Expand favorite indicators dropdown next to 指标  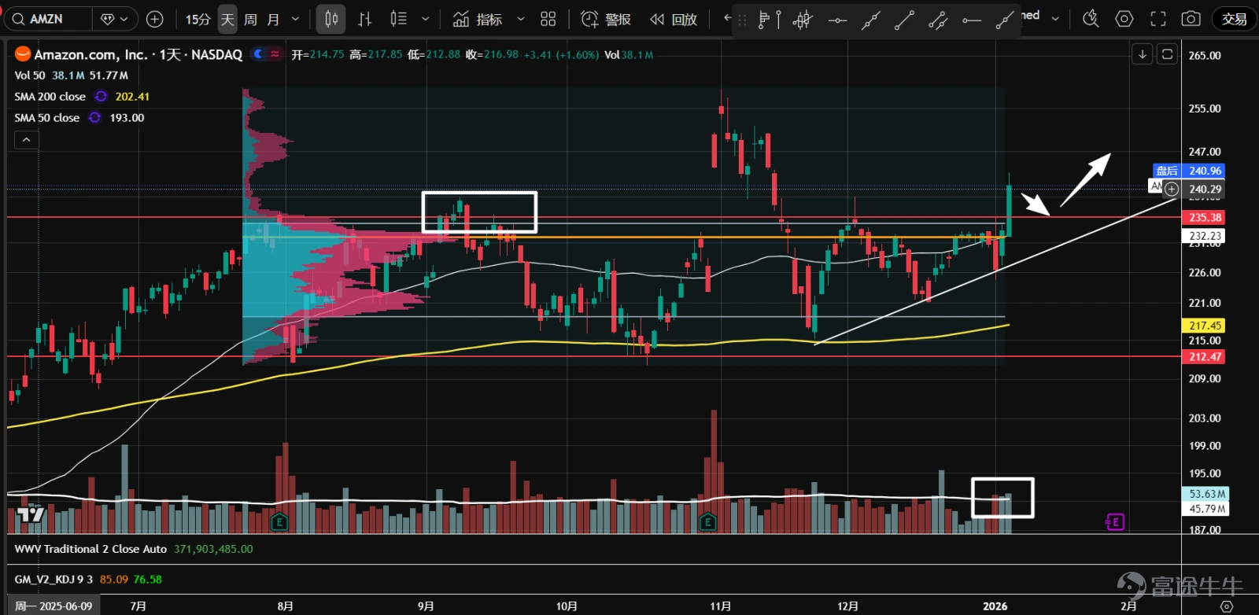520,19
